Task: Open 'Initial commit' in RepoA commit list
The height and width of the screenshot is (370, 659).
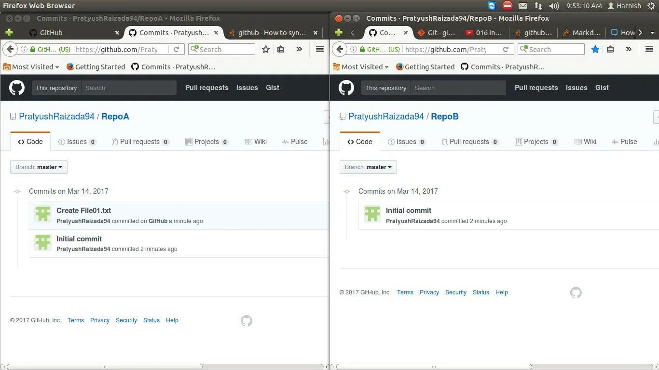Action: click(x=79, y=239)
